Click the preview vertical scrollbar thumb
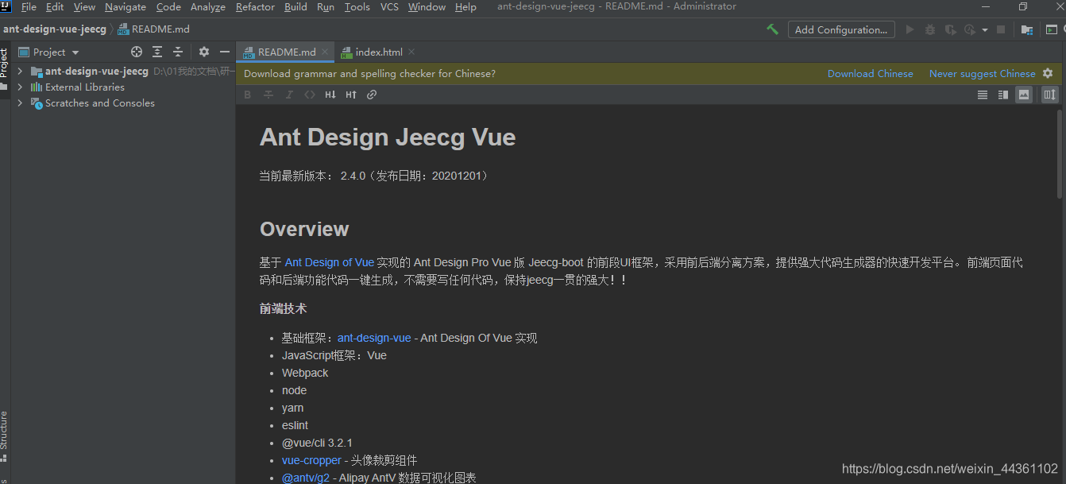 click(x=1060, y=153)
